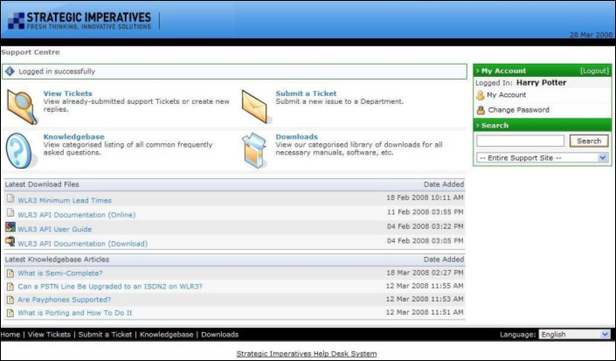Open Strategic Imperatives Help Desk System link

pyautogui.click(x=307, y=354)
